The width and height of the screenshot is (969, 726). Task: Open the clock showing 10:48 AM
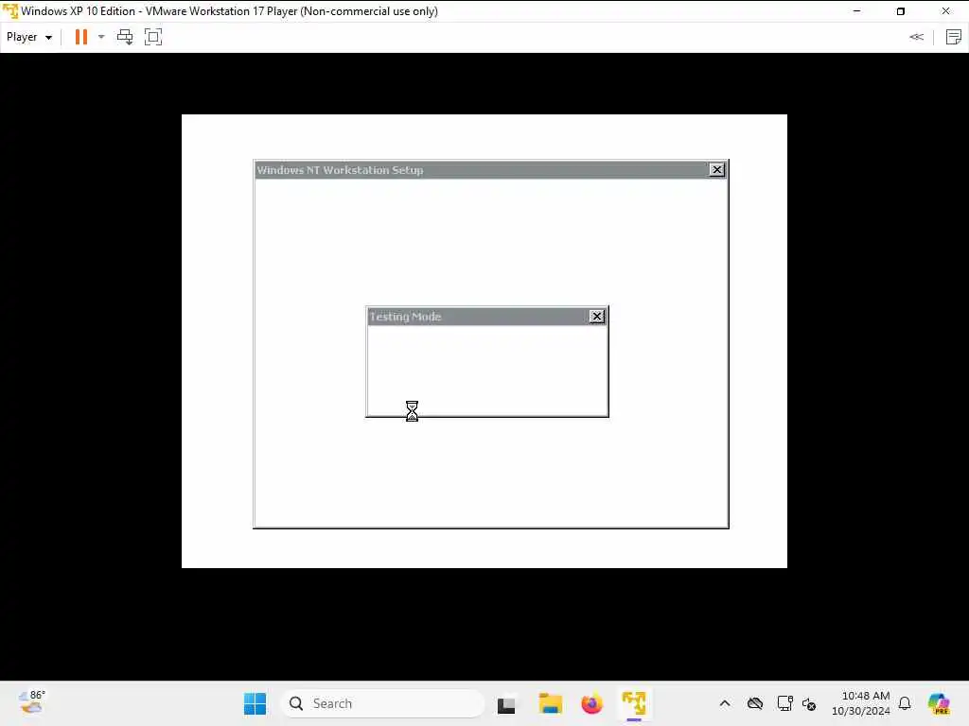coord(861,703)
